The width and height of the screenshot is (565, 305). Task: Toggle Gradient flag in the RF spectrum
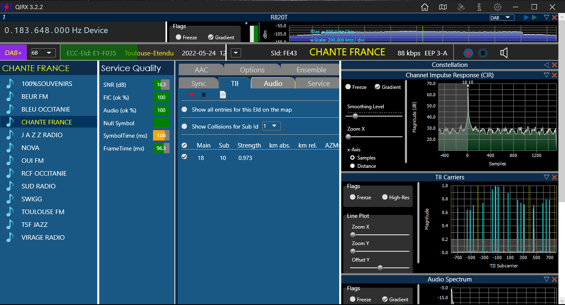(211, 37)
